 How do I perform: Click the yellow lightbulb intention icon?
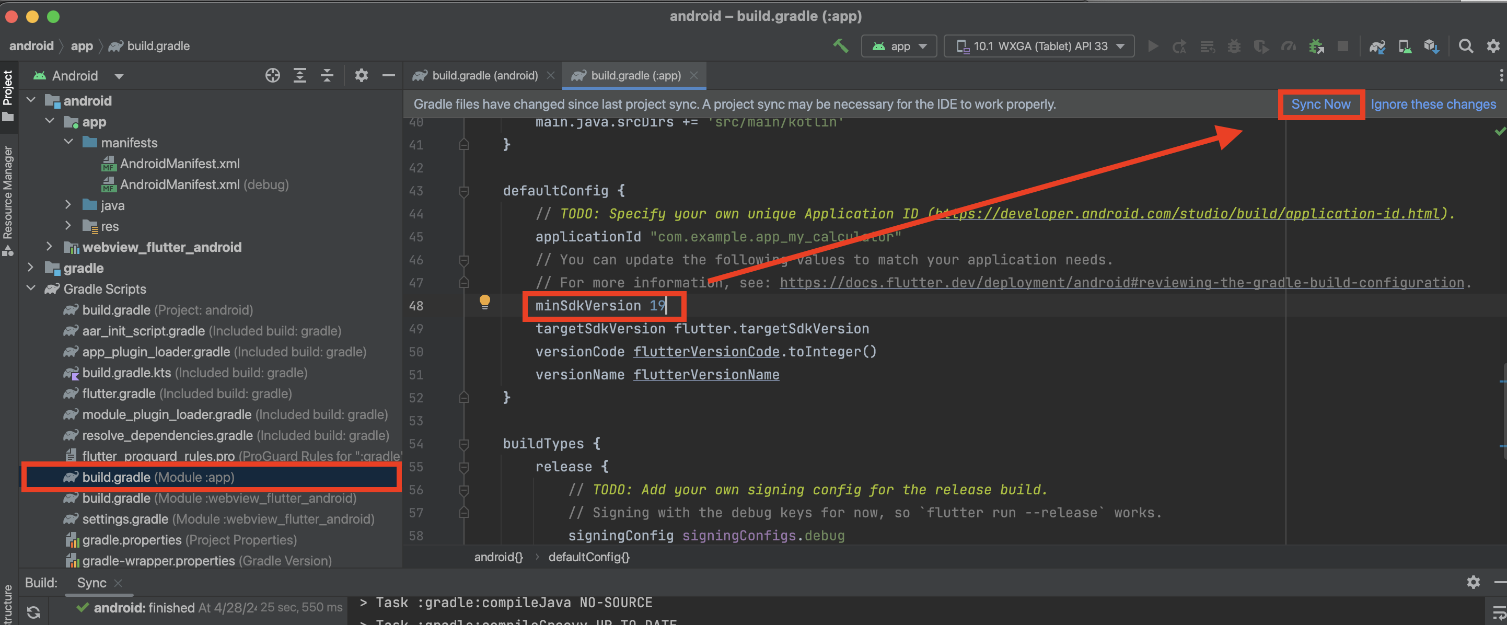tap(484, 302)
